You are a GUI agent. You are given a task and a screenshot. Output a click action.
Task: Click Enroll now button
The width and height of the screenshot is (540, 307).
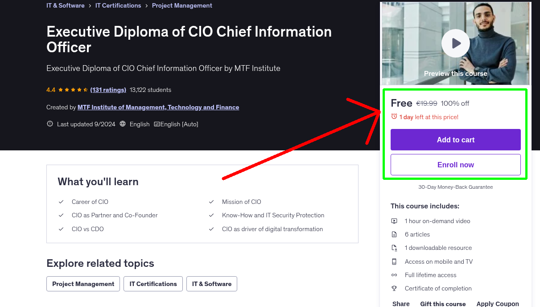[456, 165]
